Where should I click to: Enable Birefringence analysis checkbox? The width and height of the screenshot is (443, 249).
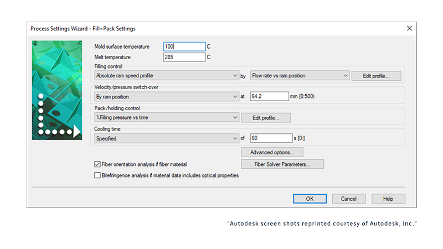[x=97, y=175]
